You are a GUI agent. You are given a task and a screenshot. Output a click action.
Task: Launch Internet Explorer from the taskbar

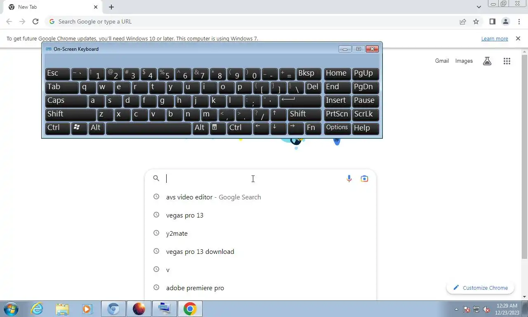[37, 309]
